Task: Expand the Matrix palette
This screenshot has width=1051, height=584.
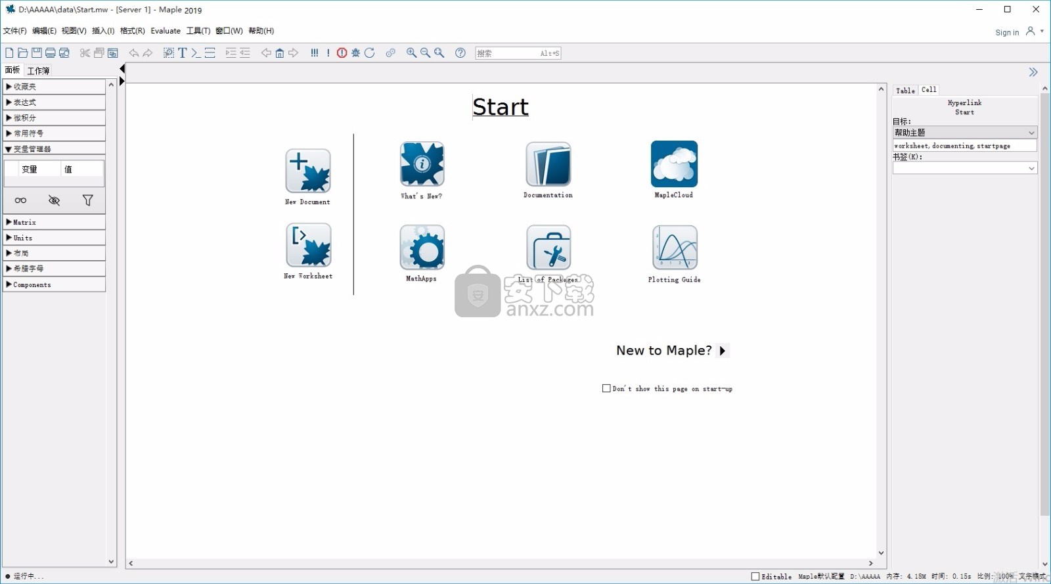Action: click(x=55, y=222)
